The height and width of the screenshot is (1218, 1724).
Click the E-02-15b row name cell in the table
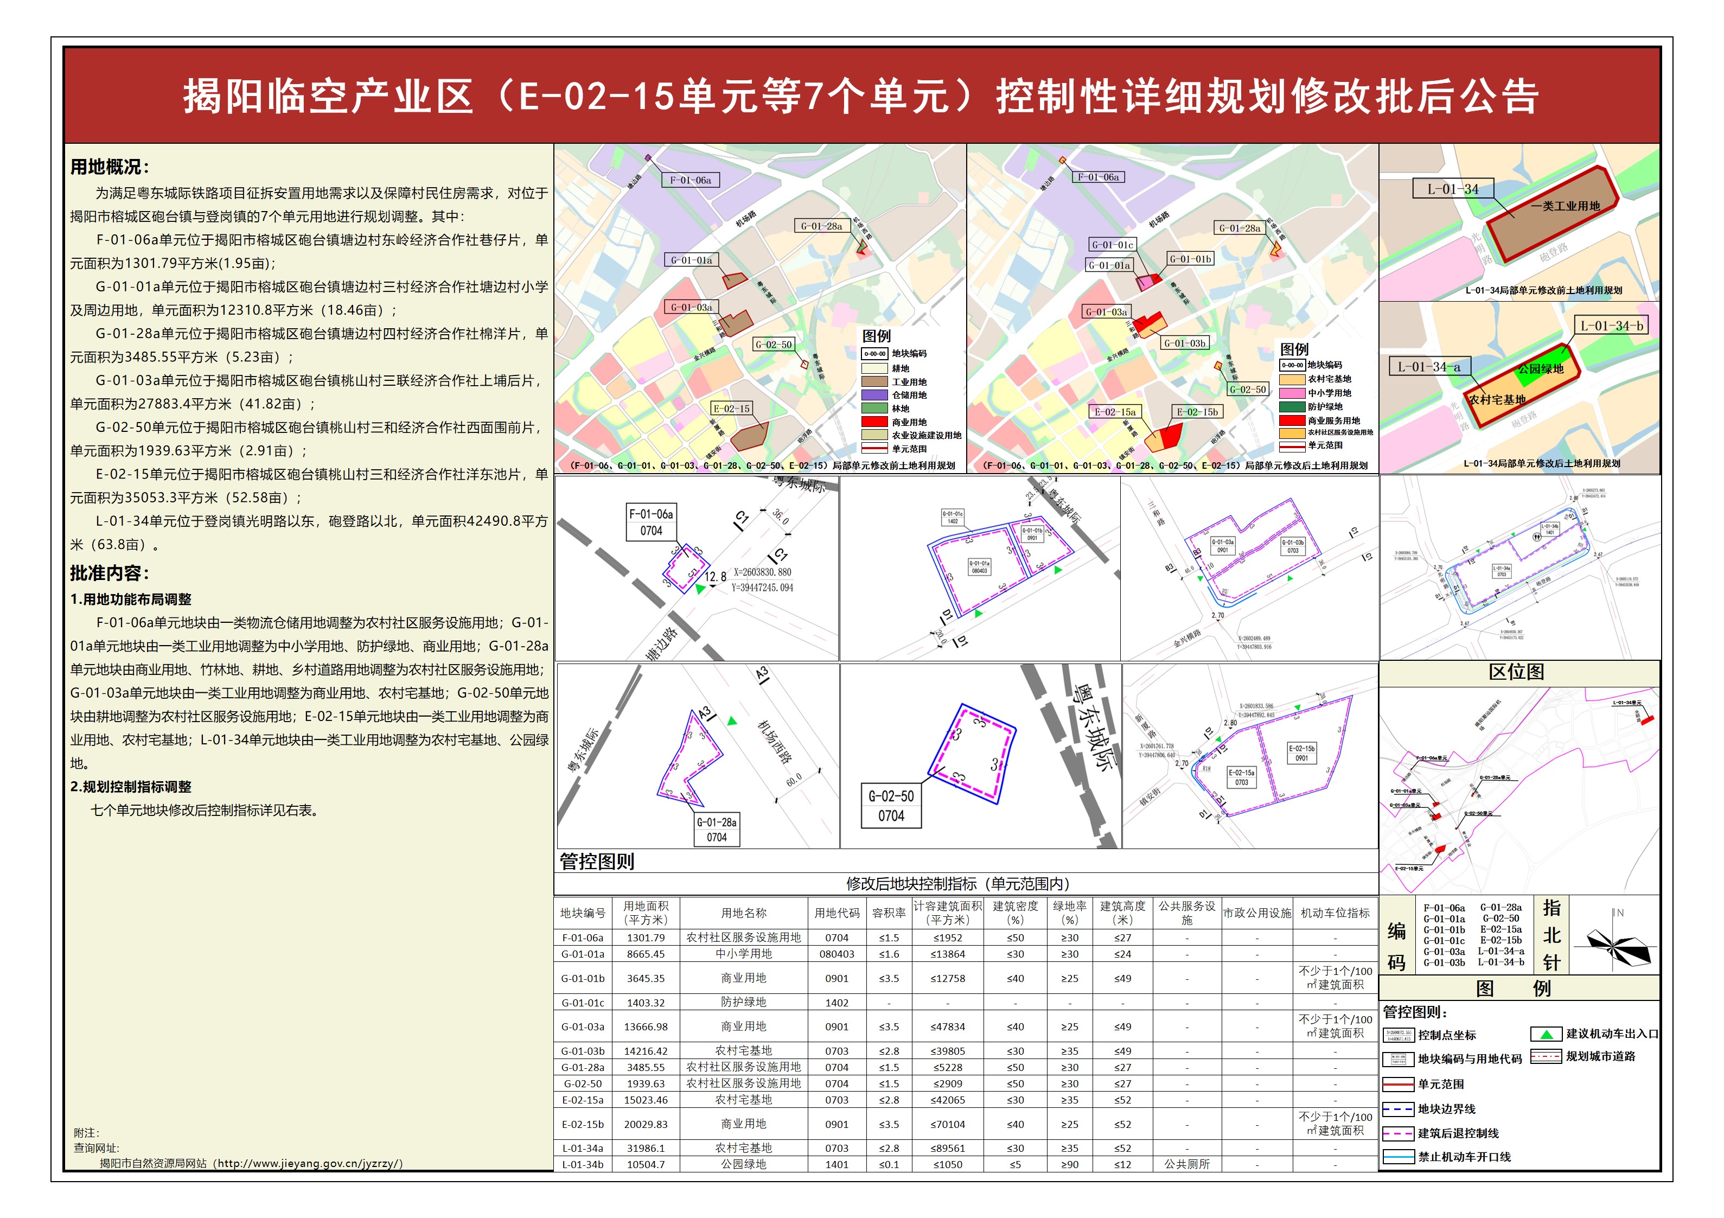pyautogui.click(x=583, y=1124)
